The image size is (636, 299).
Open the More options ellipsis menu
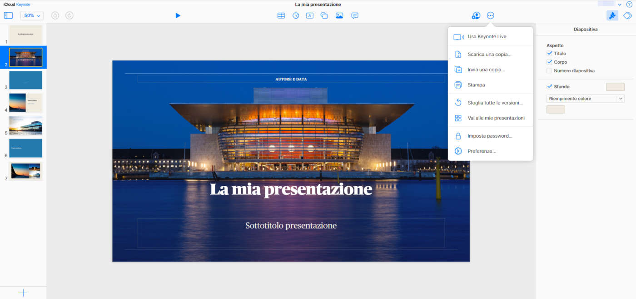[x=490, y=15]
